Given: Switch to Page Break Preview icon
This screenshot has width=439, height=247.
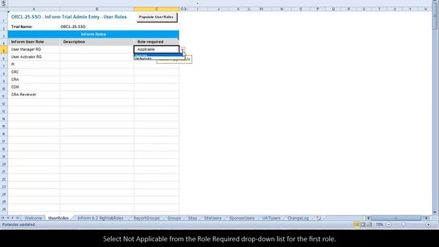Looking at the screenshot, I should 370,224.
